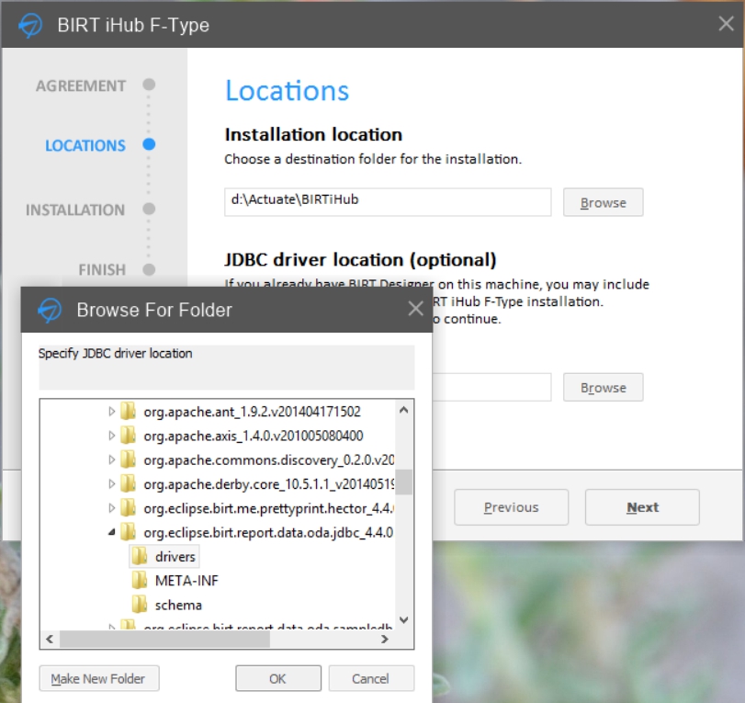The width and height of the screenshot is (745, 703).
Task: Click Cancel in Browse For Folder
Action: click(x=370, y=678)
